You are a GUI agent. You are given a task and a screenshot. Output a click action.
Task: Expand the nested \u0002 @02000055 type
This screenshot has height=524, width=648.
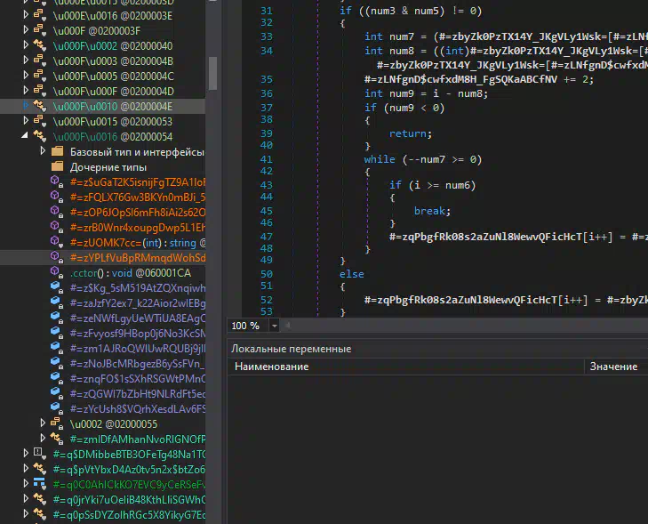pyautogui.click(x=44, y=424)
